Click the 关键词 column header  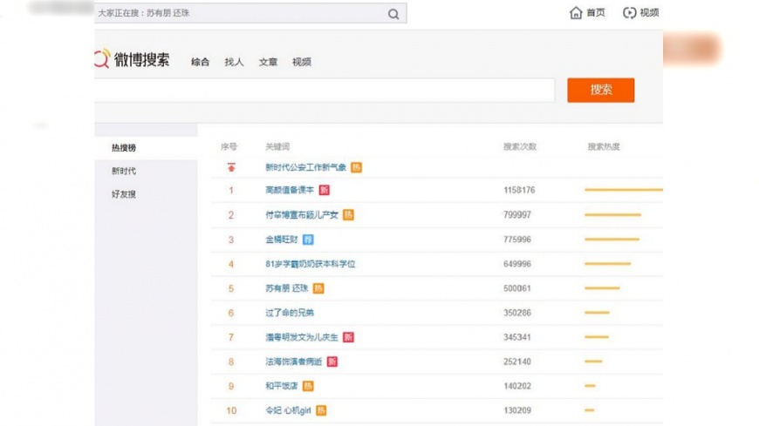277,146
